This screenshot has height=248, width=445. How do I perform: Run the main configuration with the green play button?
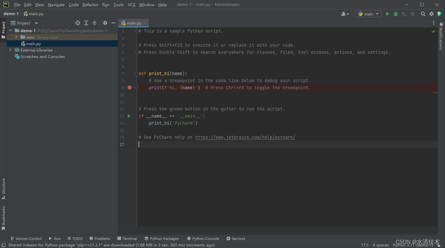coord(387,14)
